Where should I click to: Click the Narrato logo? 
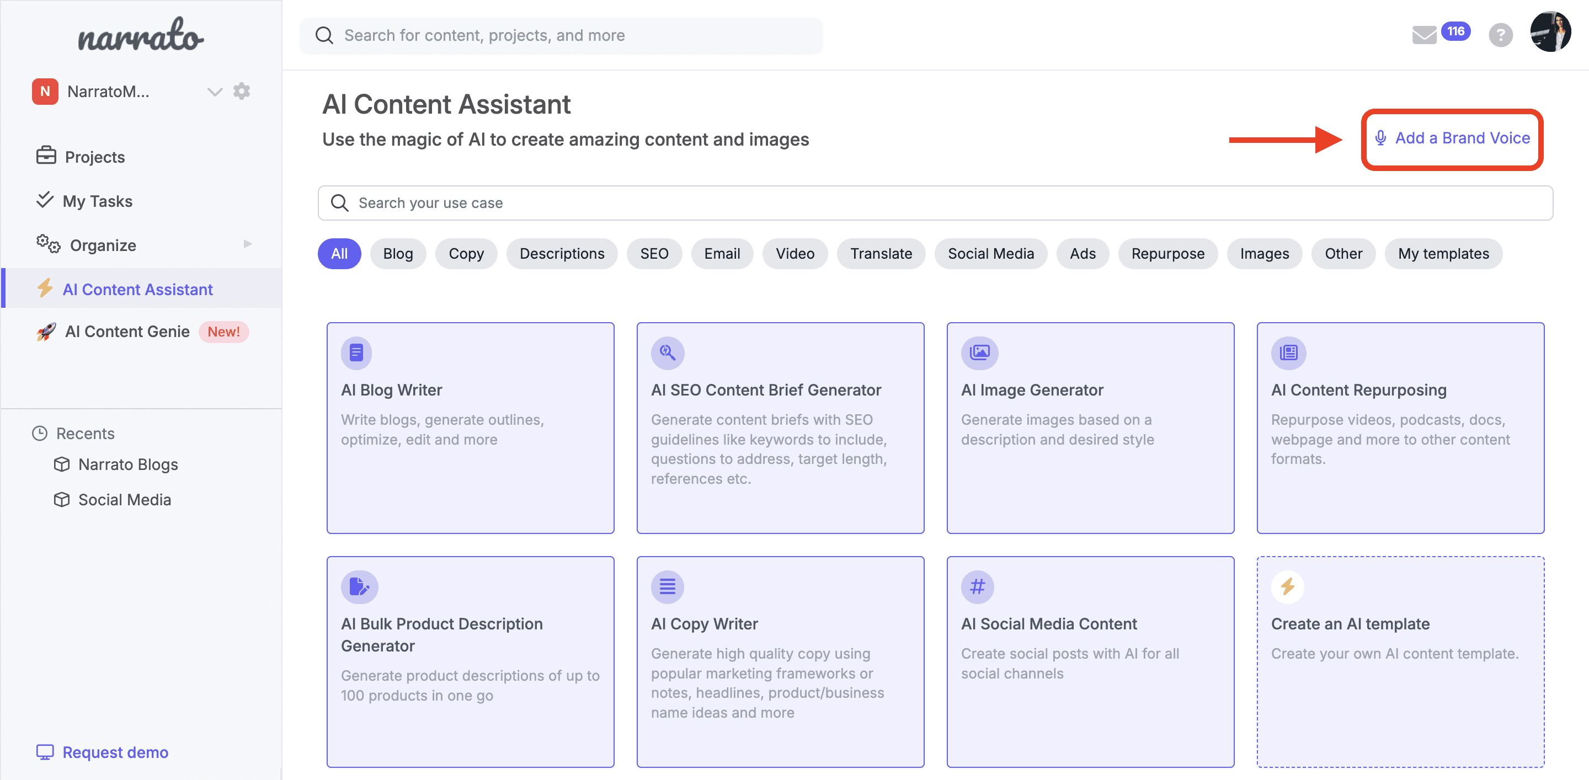pos(141,35)
